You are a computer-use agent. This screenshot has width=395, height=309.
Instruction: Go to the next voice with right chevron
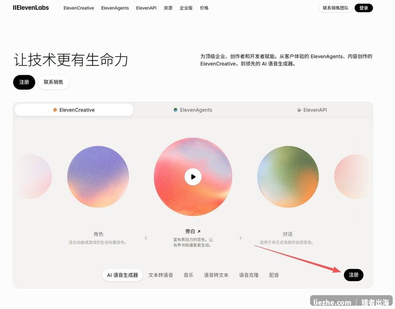241,238
